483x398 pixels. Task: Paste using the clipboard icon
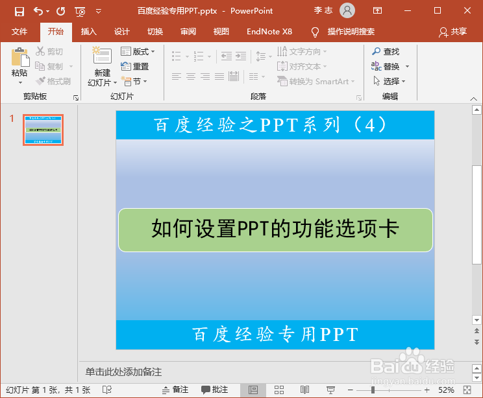(x=20, y=57)
